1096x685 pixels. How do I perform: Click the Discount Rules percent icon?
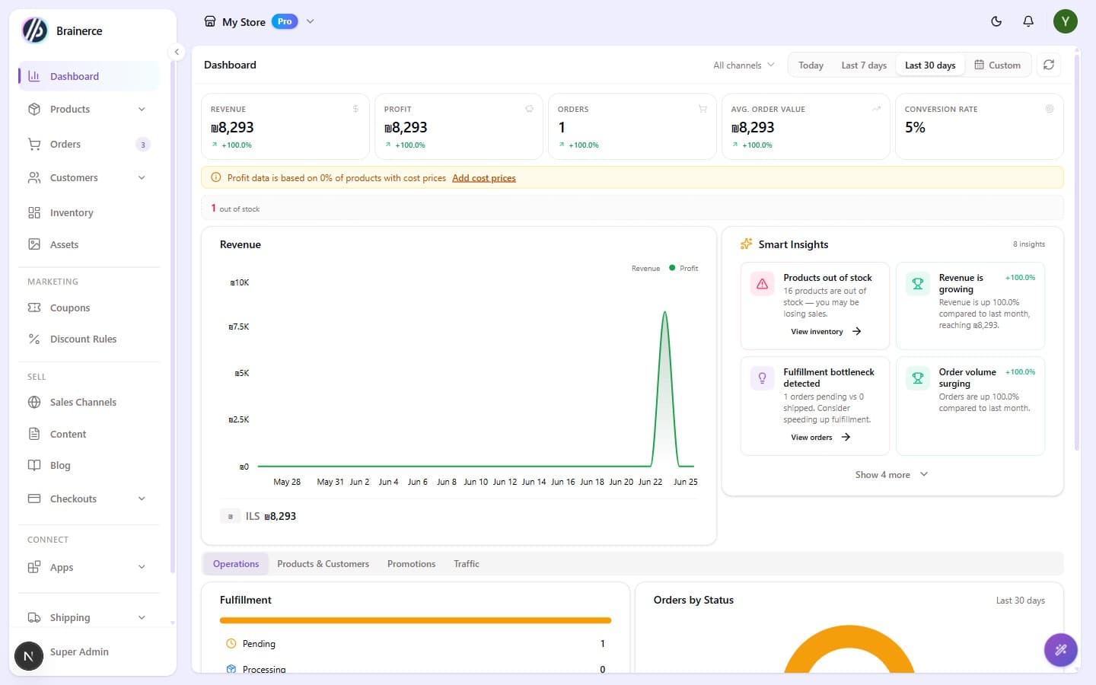pyautogui.click(x=34, y=339)
